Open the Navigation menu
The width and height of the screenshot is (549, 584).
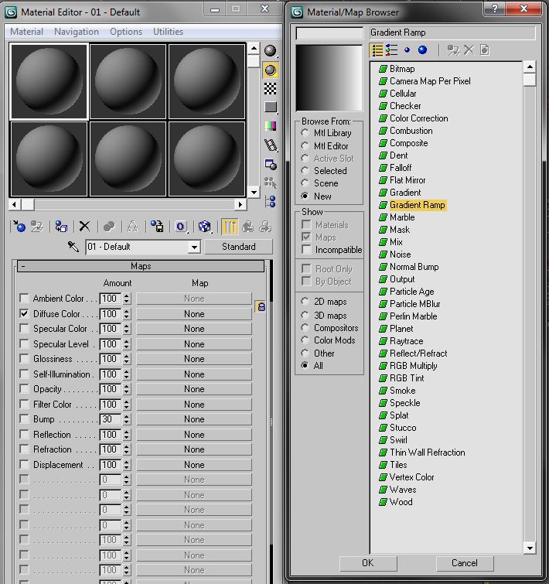click(x=77, y=32)
